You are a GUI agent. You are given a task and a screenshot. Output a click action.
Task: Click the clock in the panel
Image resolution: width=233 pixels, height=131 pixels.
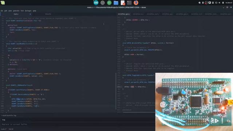229,3
